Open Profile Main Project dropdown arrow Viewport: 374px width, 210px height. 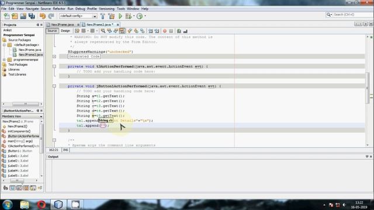pyautogui.click(x=145, y=16)
